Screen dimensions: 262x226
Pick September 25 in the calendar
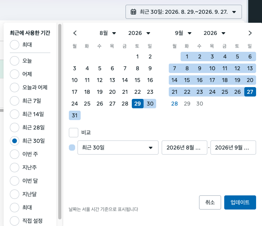pyautogui.click(x=225, y=92)
